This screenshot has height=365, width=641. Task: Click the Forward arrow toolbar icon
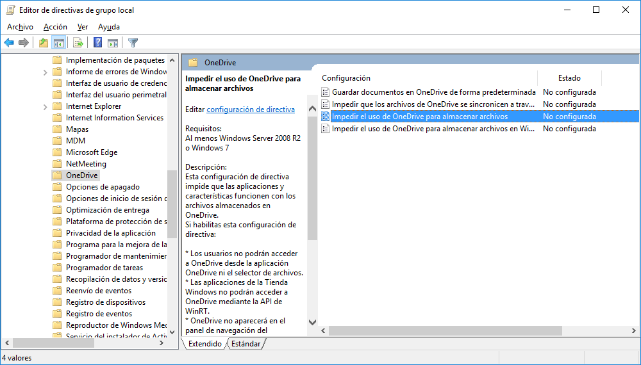[x=24, y=42]
